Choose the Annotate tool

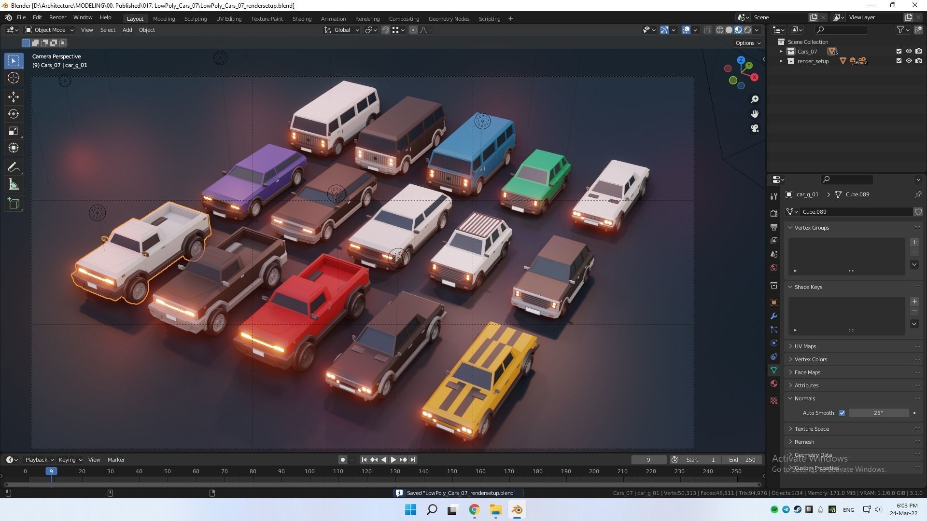pyautogui.click(x=14, y=167)
